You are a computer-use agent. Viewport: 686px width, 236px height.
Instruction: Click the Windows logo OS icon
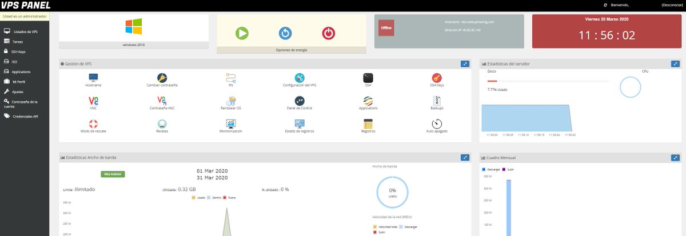134,27
